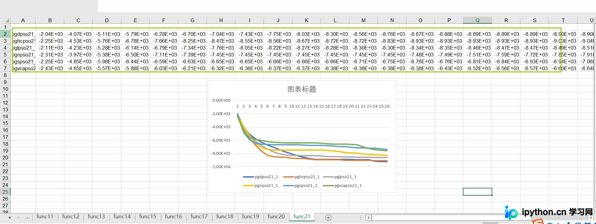Screen dimensions: 596x224
Task: Click the chart title 图表标题
Action: pos(302,89)
